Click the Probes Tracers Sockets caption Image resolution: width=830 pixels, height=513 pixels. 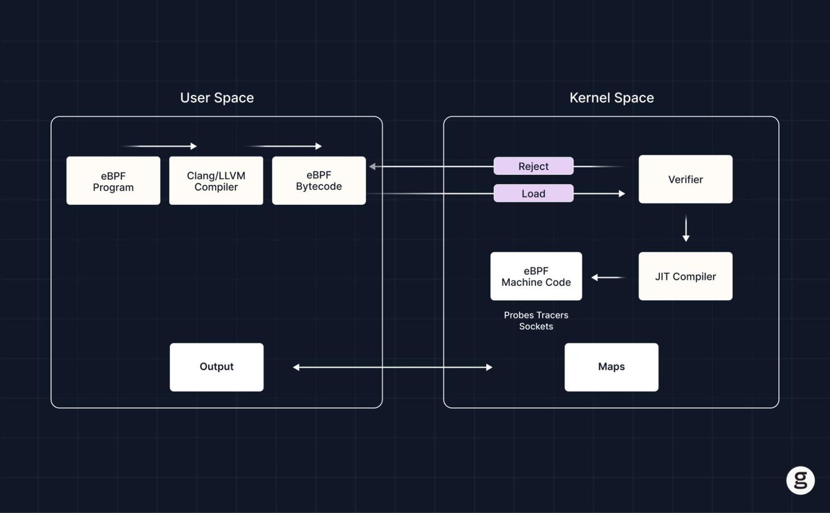click(x=536, y=321)
